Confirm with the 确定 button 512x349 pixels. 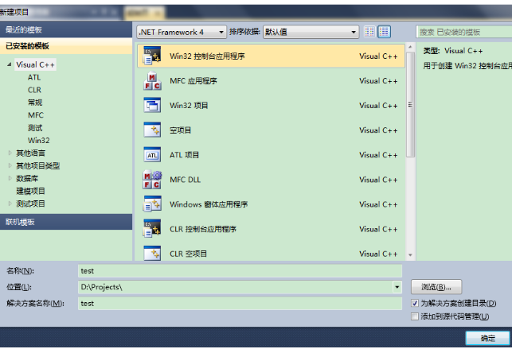coord(487,338)
